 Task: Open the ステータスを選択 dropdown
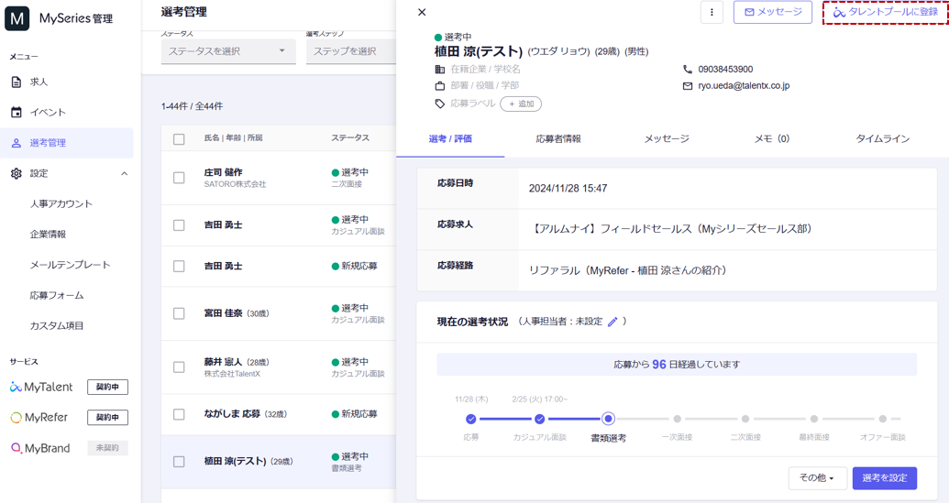pyautogui.click(x=227, y=51)
